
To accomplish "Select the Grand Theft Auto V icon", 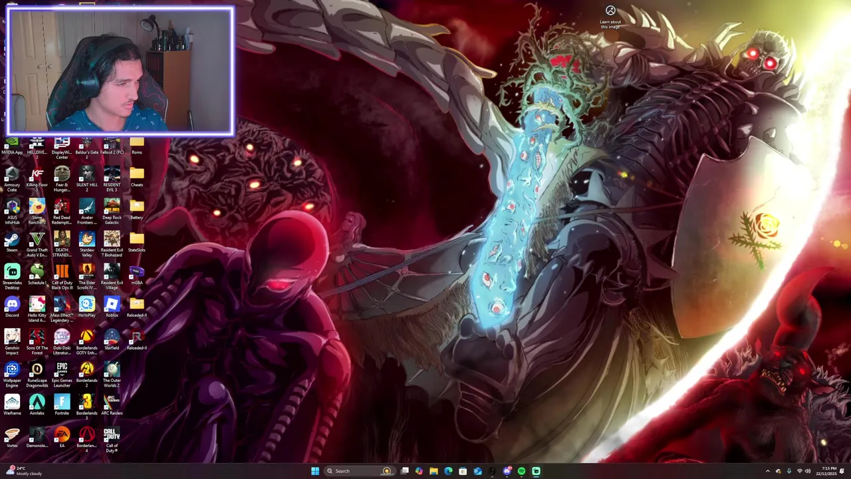I will coord(37,244).
